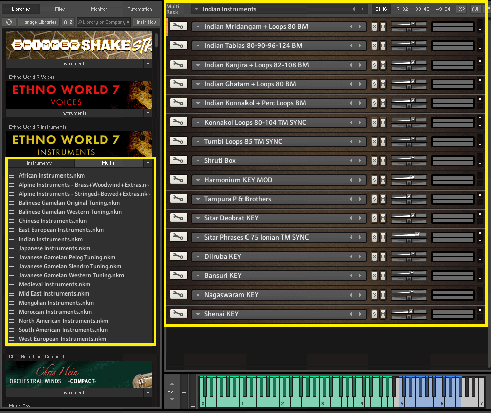This screenshot has height=413, width=491.
Task: Show Ethno World 7 Instruments tab
Action: (39, 163)
